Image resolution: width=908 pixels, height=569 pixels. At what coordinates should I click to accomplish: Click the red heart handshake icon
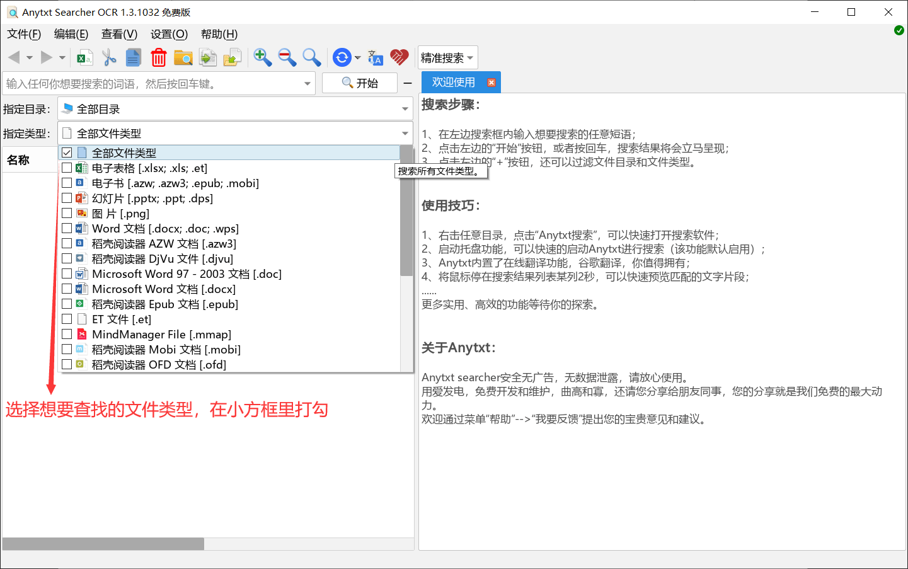(399, 58)
